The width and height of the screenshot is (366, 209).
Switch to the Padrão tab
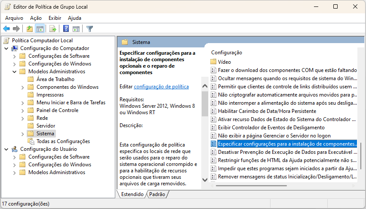(157, 194)
